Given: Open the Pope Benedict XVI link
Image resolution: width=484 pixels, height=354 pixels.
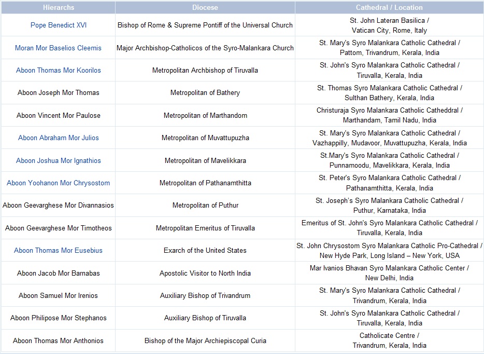Looking at the screenshot, I should point(58,25).
